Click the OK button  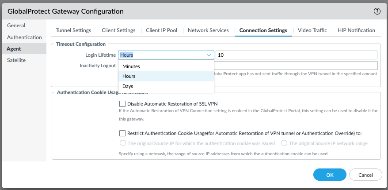[x=330, y=175]
